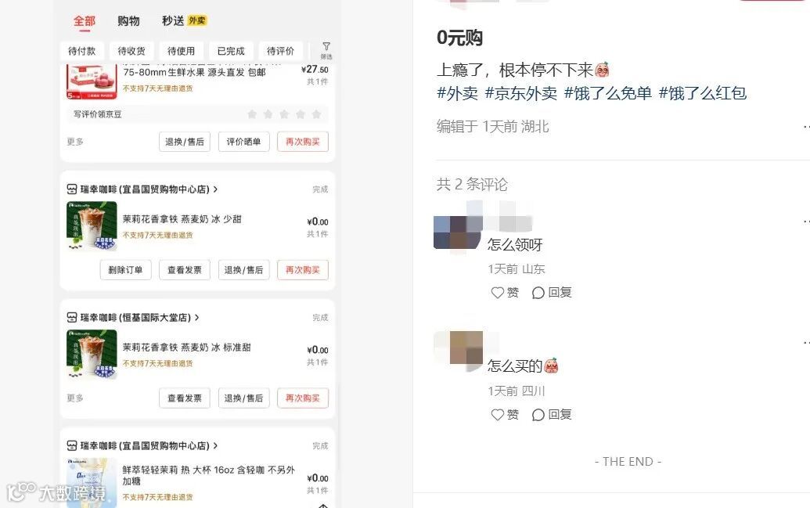Click 再次购买 for the 标准甜 latte
The image size is (810, 508).
point(303,398)
